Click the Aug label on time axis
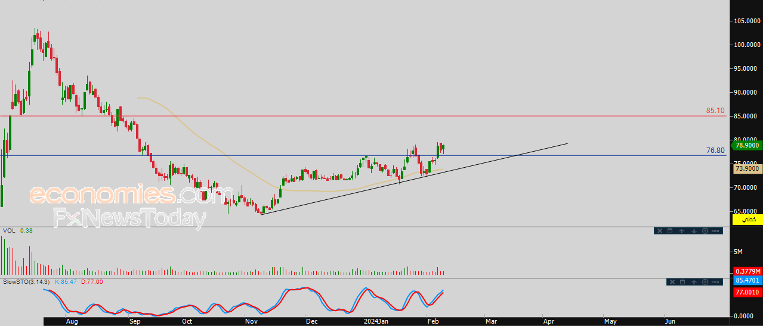Screen dimensions: 763x326 click(x=72, y=321)
